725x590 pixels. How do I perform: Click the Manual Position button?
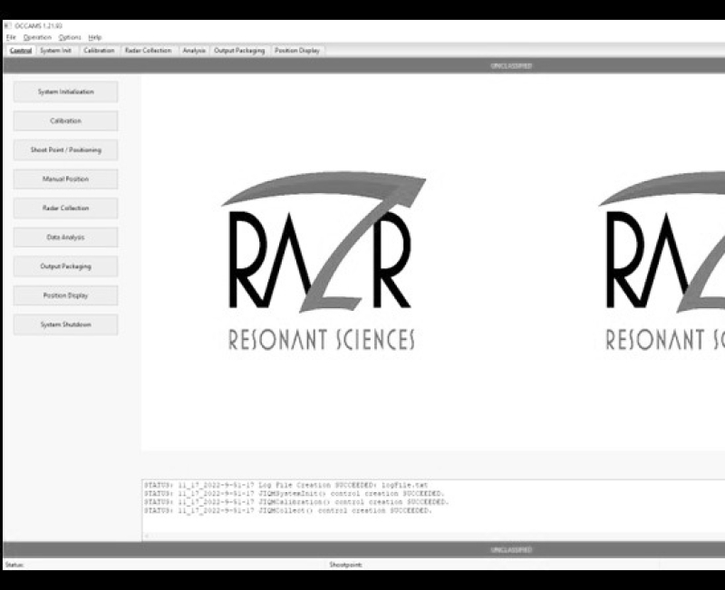(65, 179)
